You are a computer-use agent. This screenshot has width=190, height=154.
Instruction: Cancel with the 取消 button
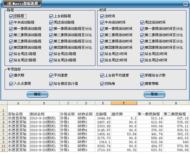point(154,94)
